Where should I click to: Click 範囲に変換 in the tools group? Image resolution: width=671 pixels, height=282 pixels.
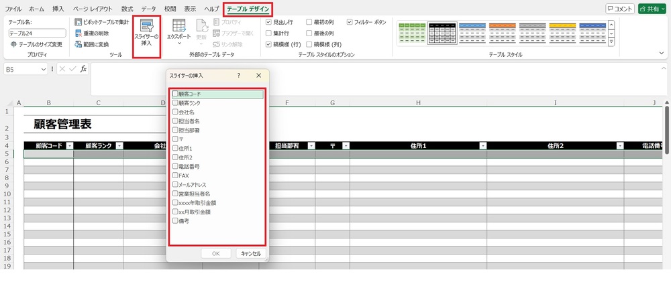coord(79,44)
